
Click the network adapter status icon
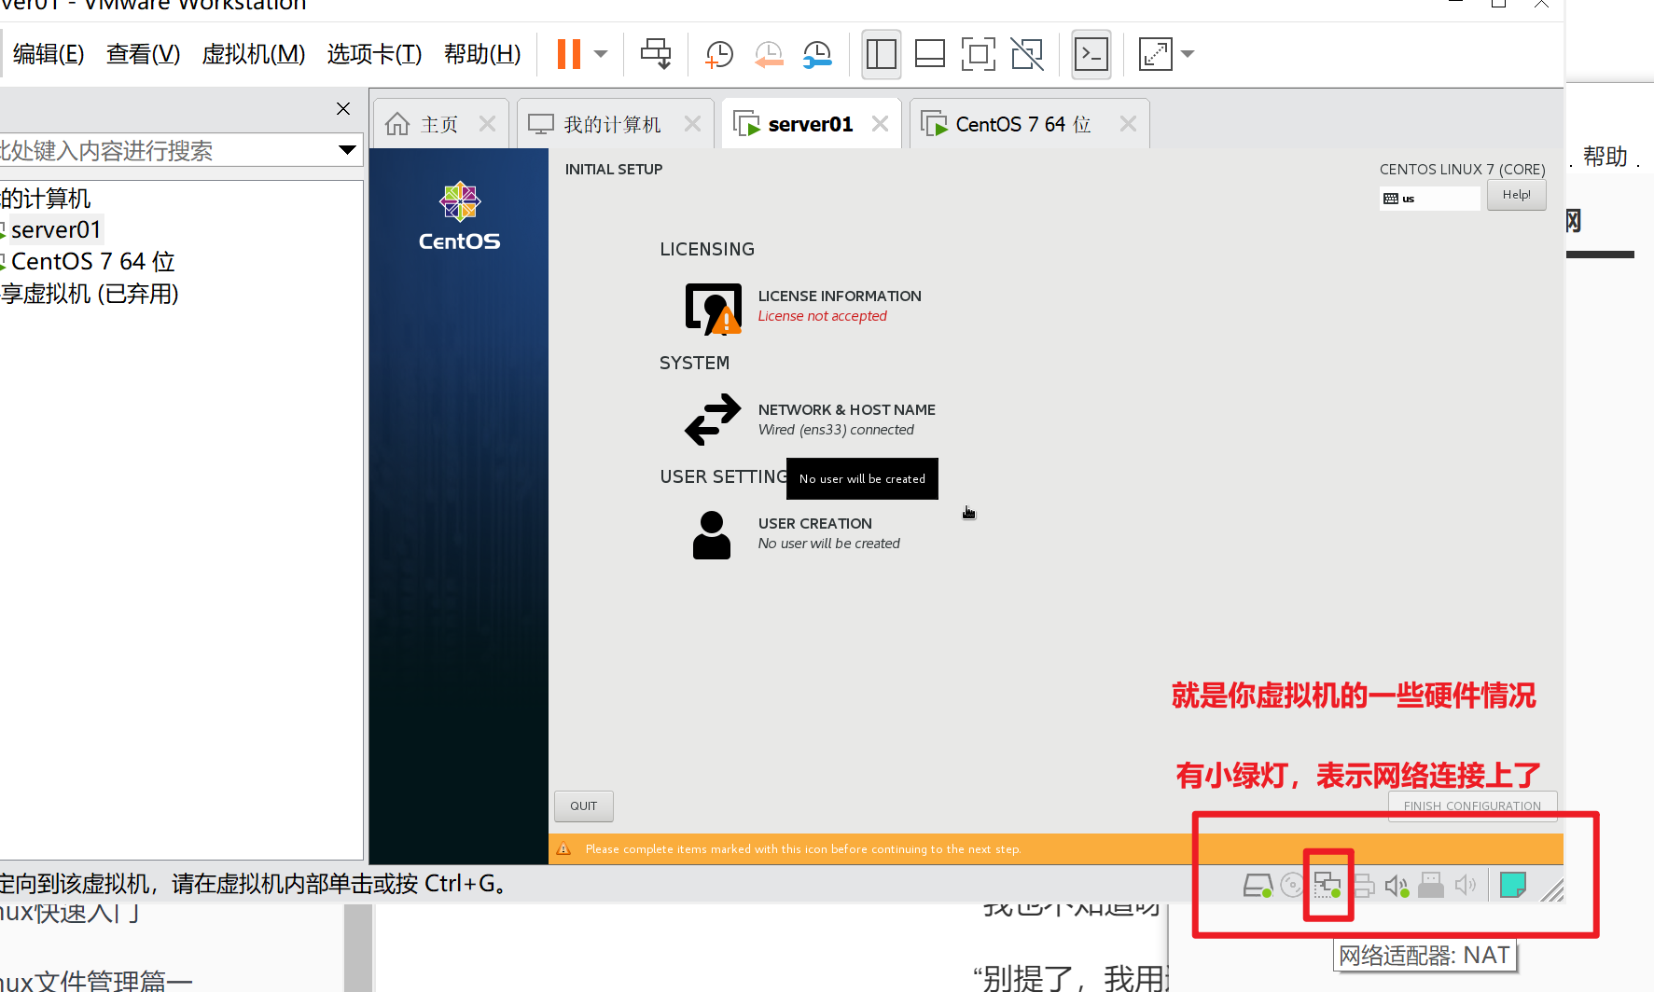pyautogui.click(x=1327, y=885)
